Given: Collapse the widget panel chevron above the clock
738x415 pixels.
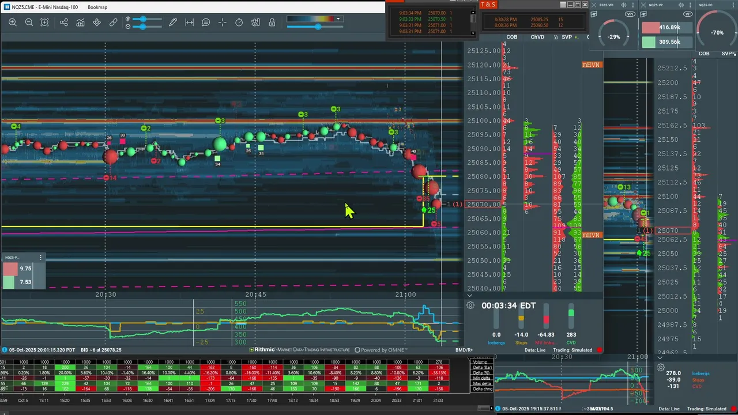Looking at the screenshot, I should coord(469,296).
